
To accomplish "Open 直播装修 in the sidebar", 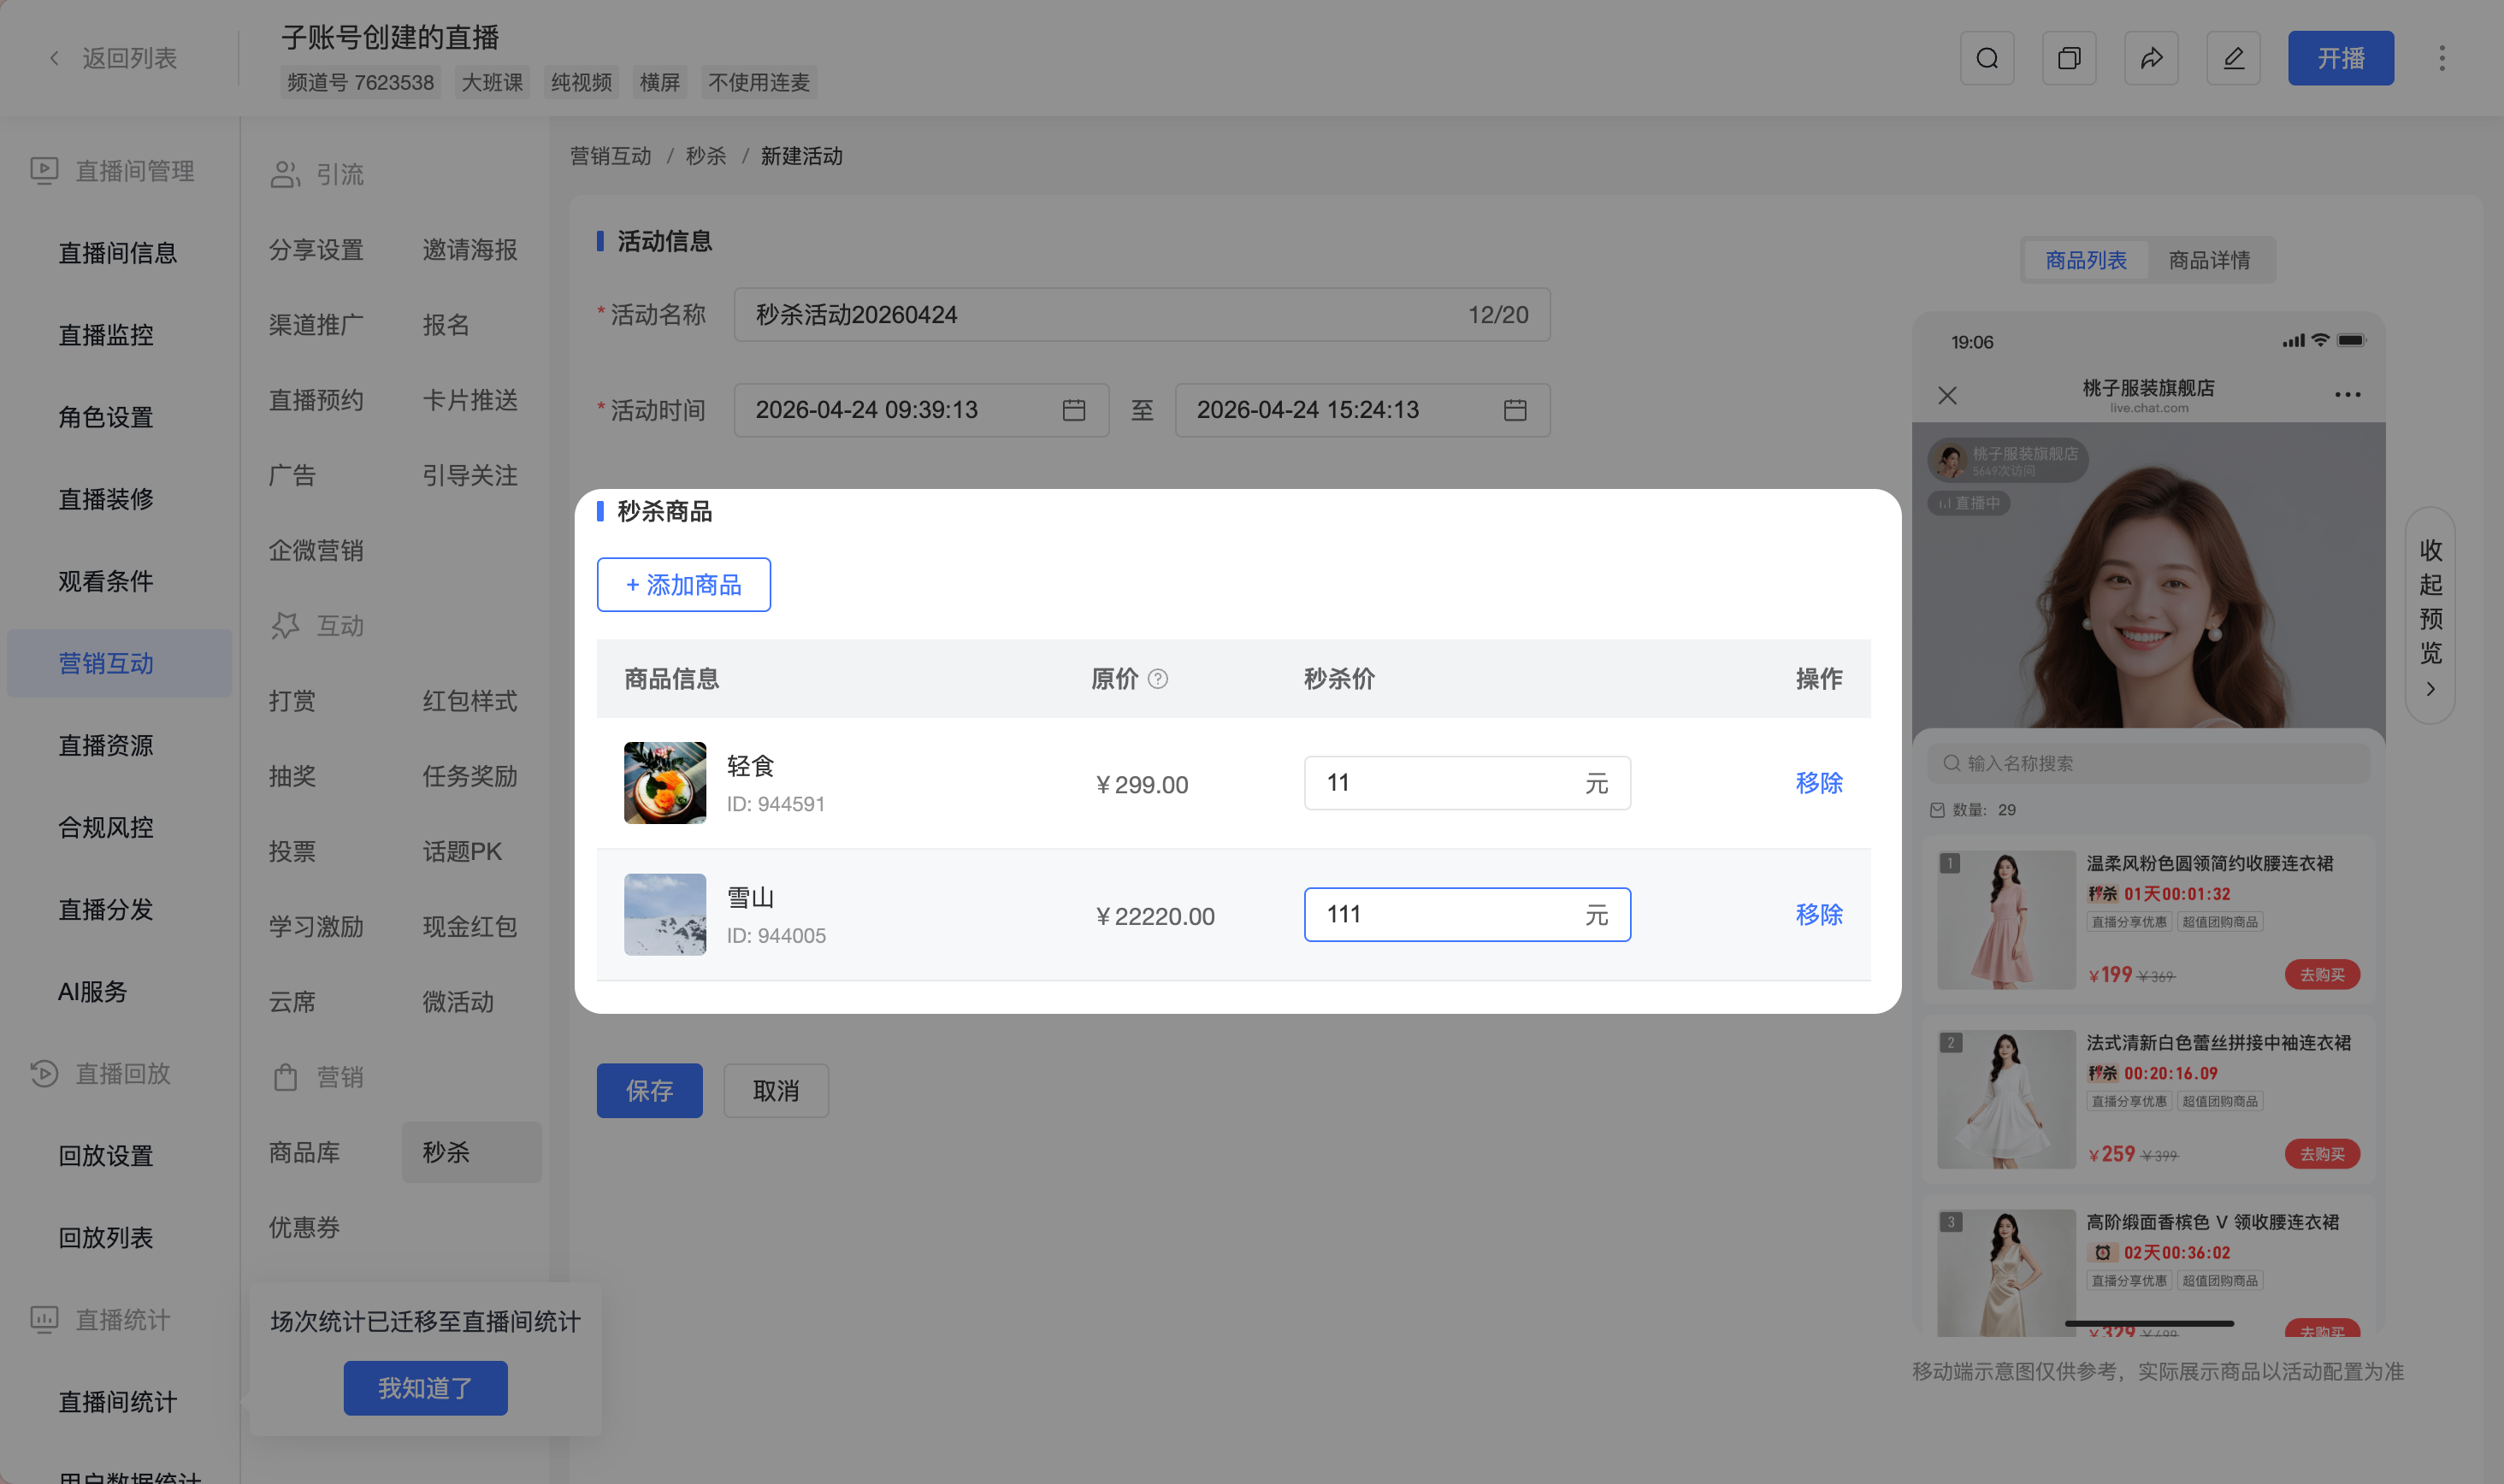I will coord(106,499).
